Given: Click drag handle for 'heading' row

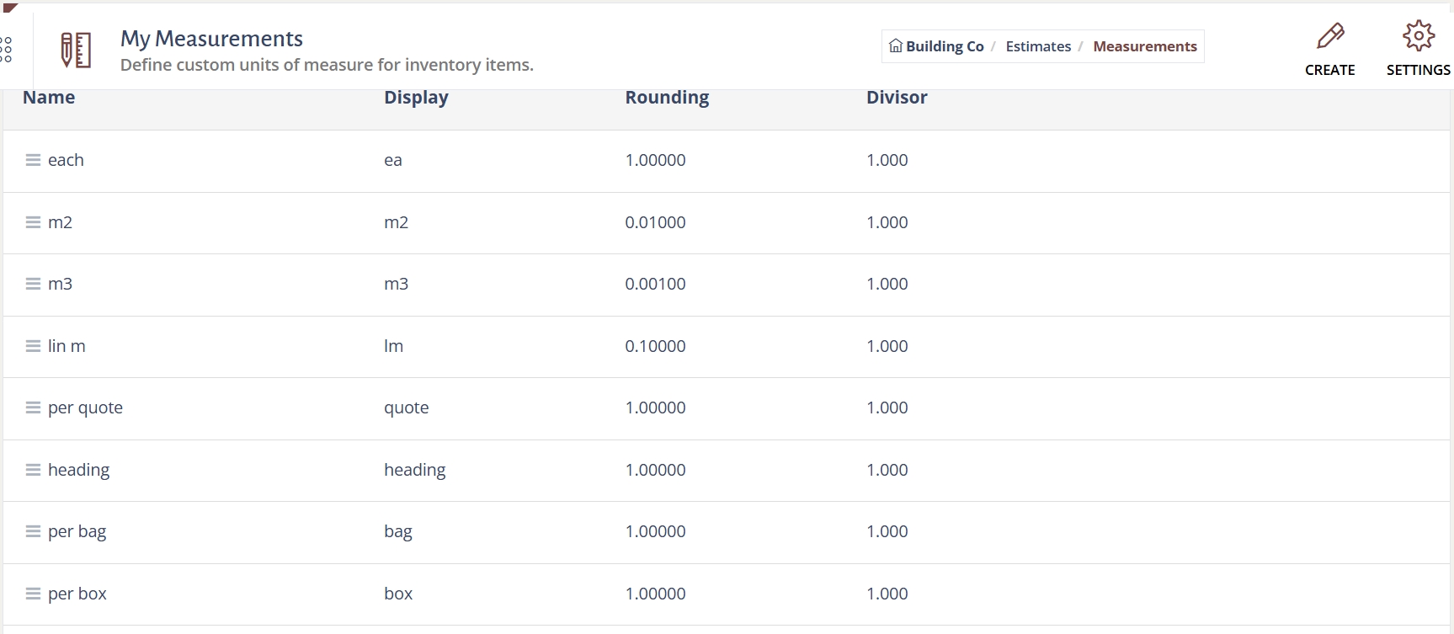Looking at the screenshot, I should (x=33, y=470).
